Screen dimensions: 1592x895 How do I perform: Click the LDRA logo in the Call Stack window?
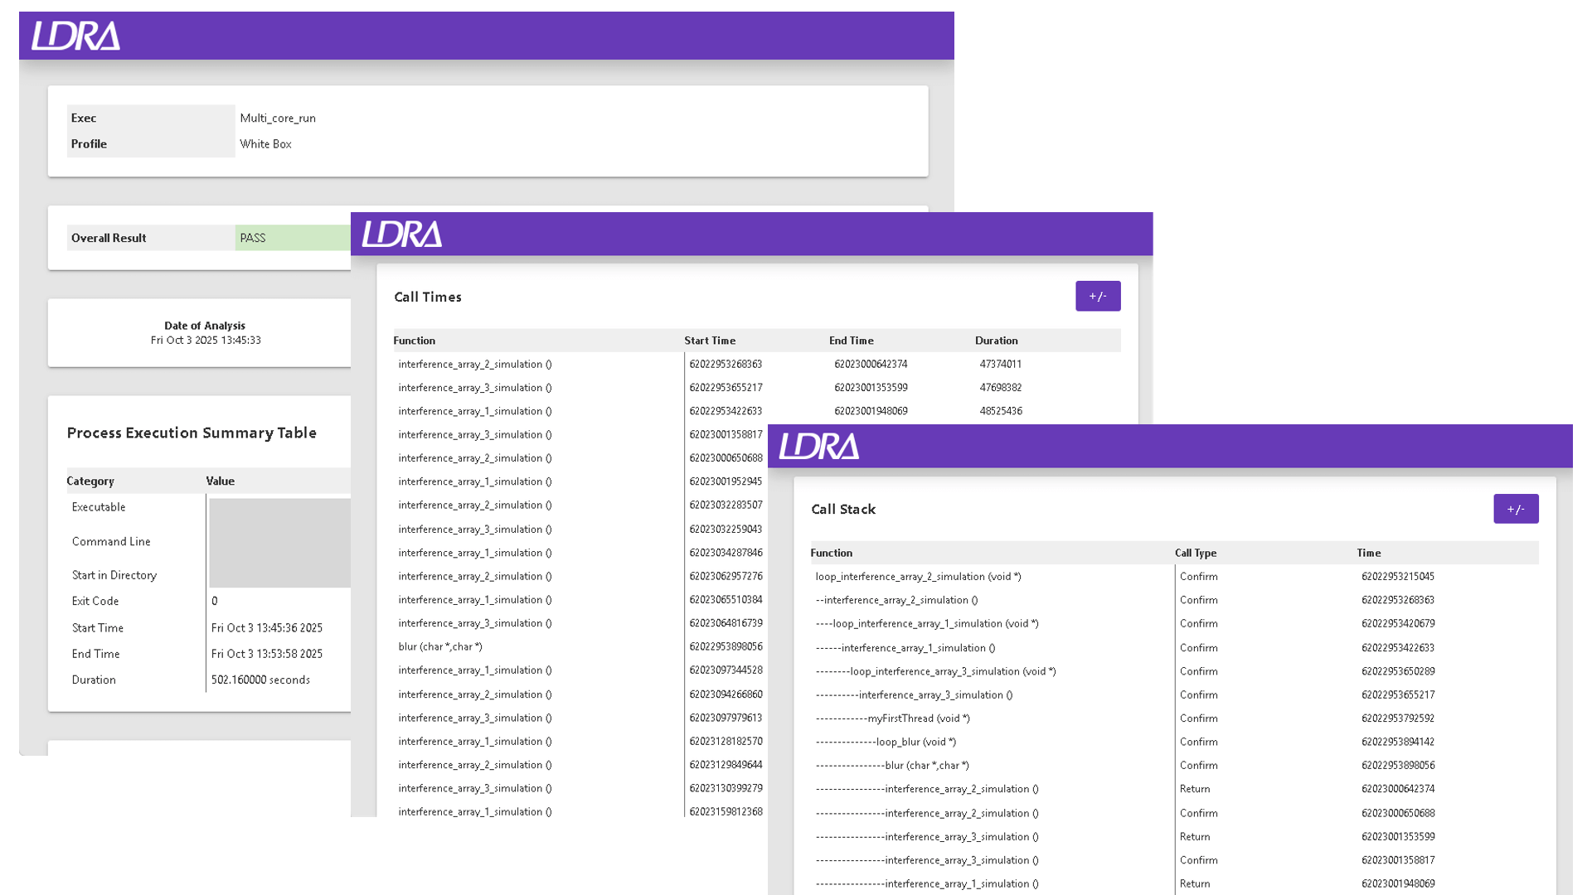point(819,446)
